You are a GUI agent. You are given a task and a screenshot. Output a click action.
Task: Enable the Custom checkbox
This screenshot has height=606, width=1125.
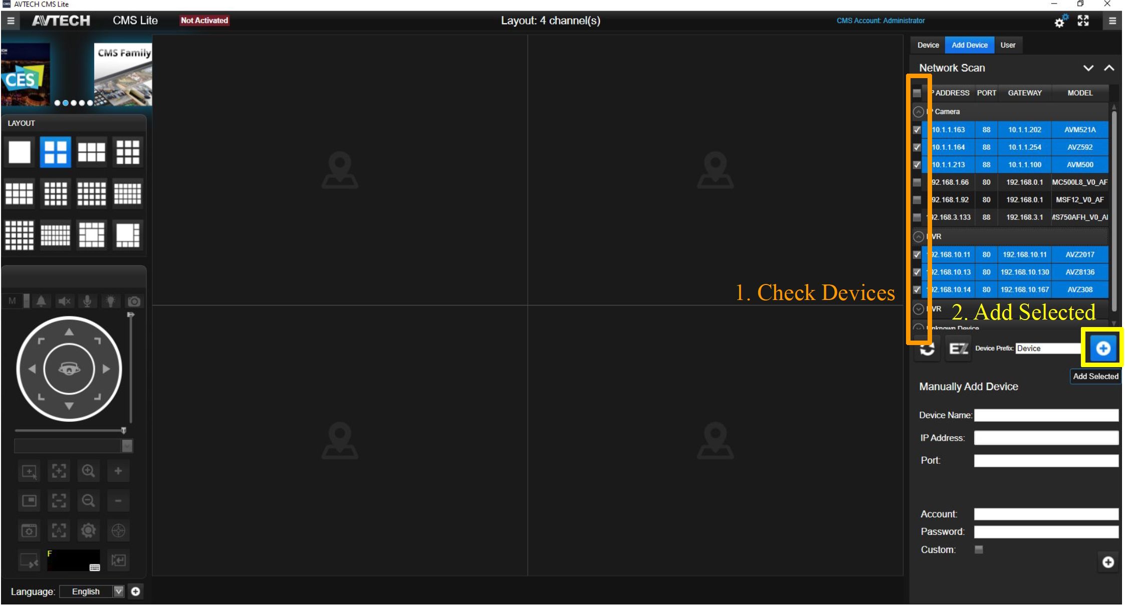point(979,549)
